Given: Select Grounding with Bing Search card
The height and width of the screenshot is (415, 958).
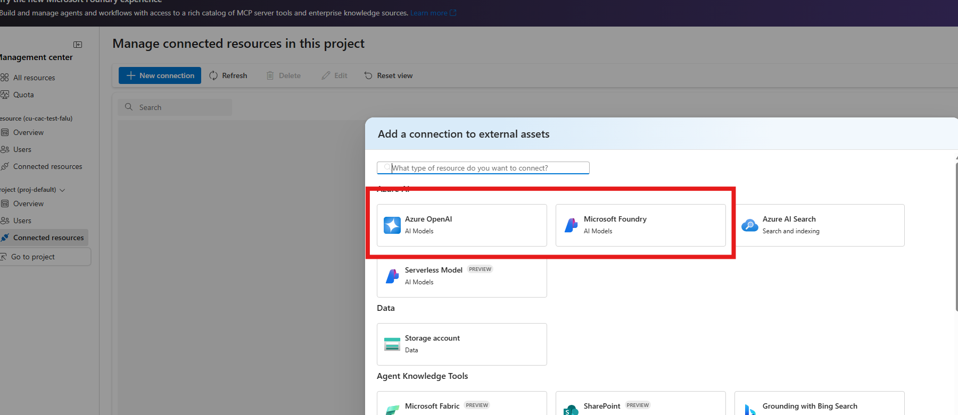Looking at the screenshot, I should pos(820,403).
